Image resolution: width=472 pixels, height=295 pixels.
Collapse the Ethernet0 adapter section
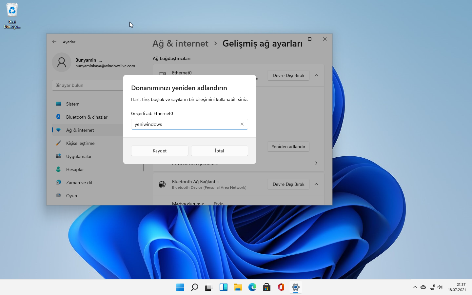click(316, 75)
